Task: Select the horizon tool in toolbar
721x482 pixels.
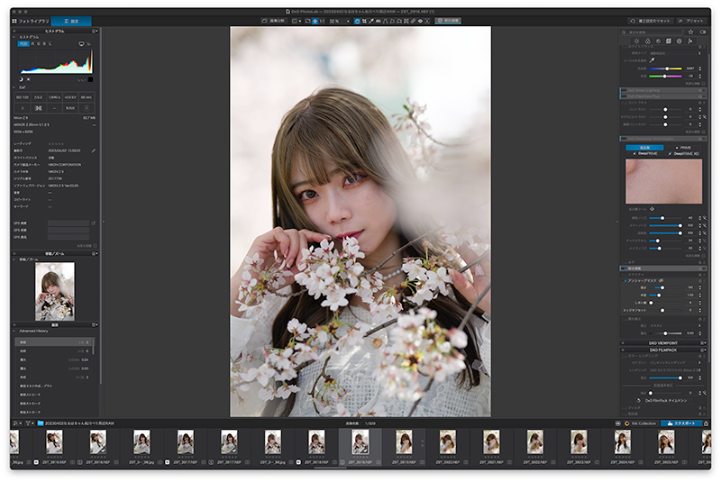Action: coord(378,21)
